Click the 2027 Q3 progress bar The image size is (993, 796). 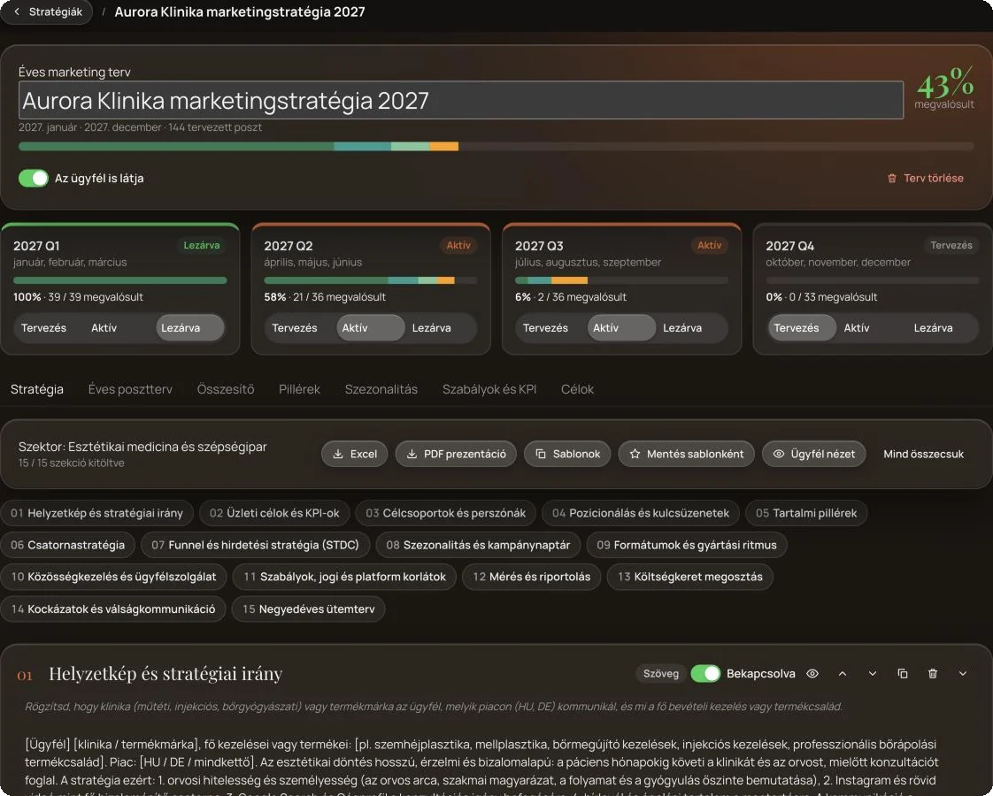pos(621,280)
